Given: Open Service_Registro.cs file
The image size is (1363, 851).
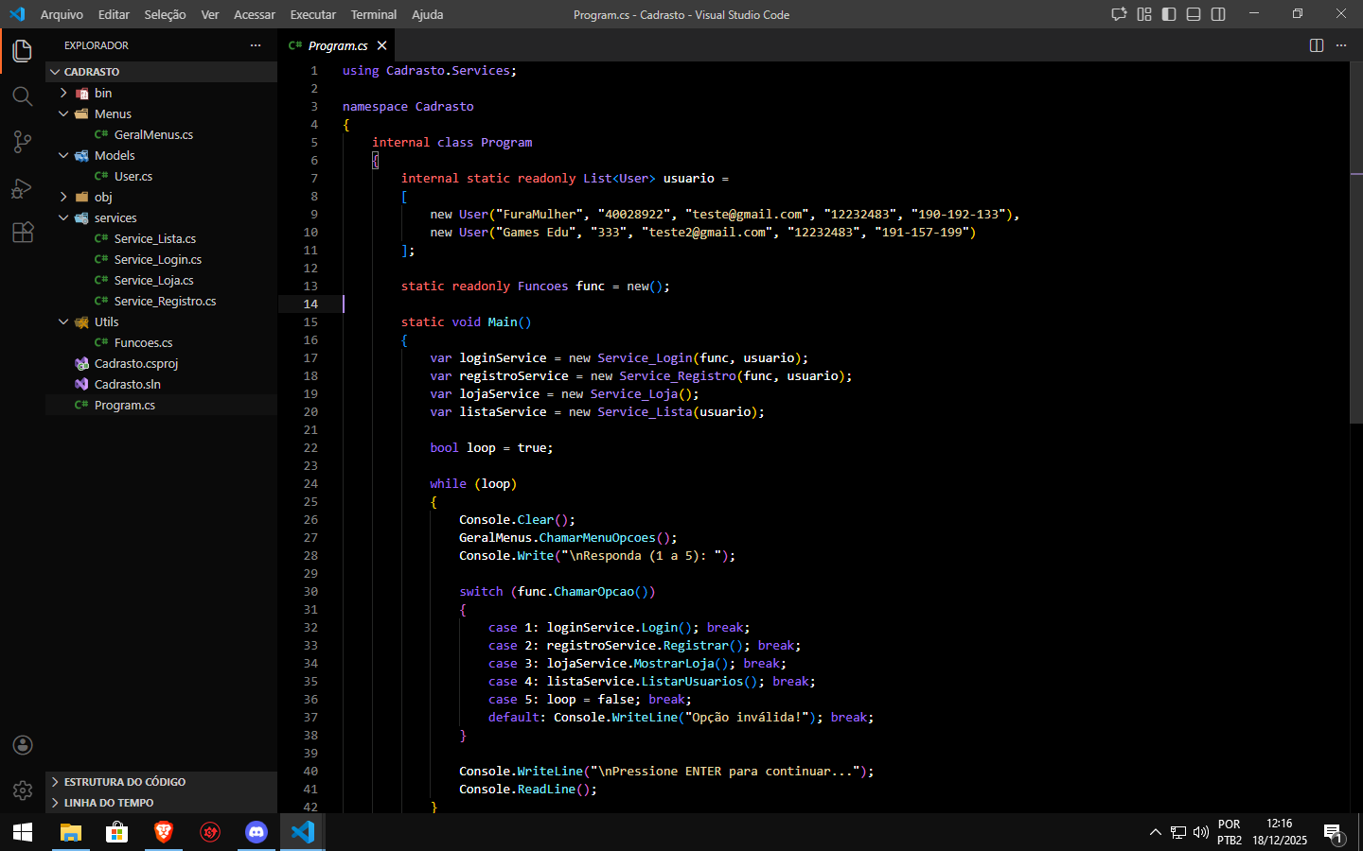Looking at the screenshot, I should 161,301.
